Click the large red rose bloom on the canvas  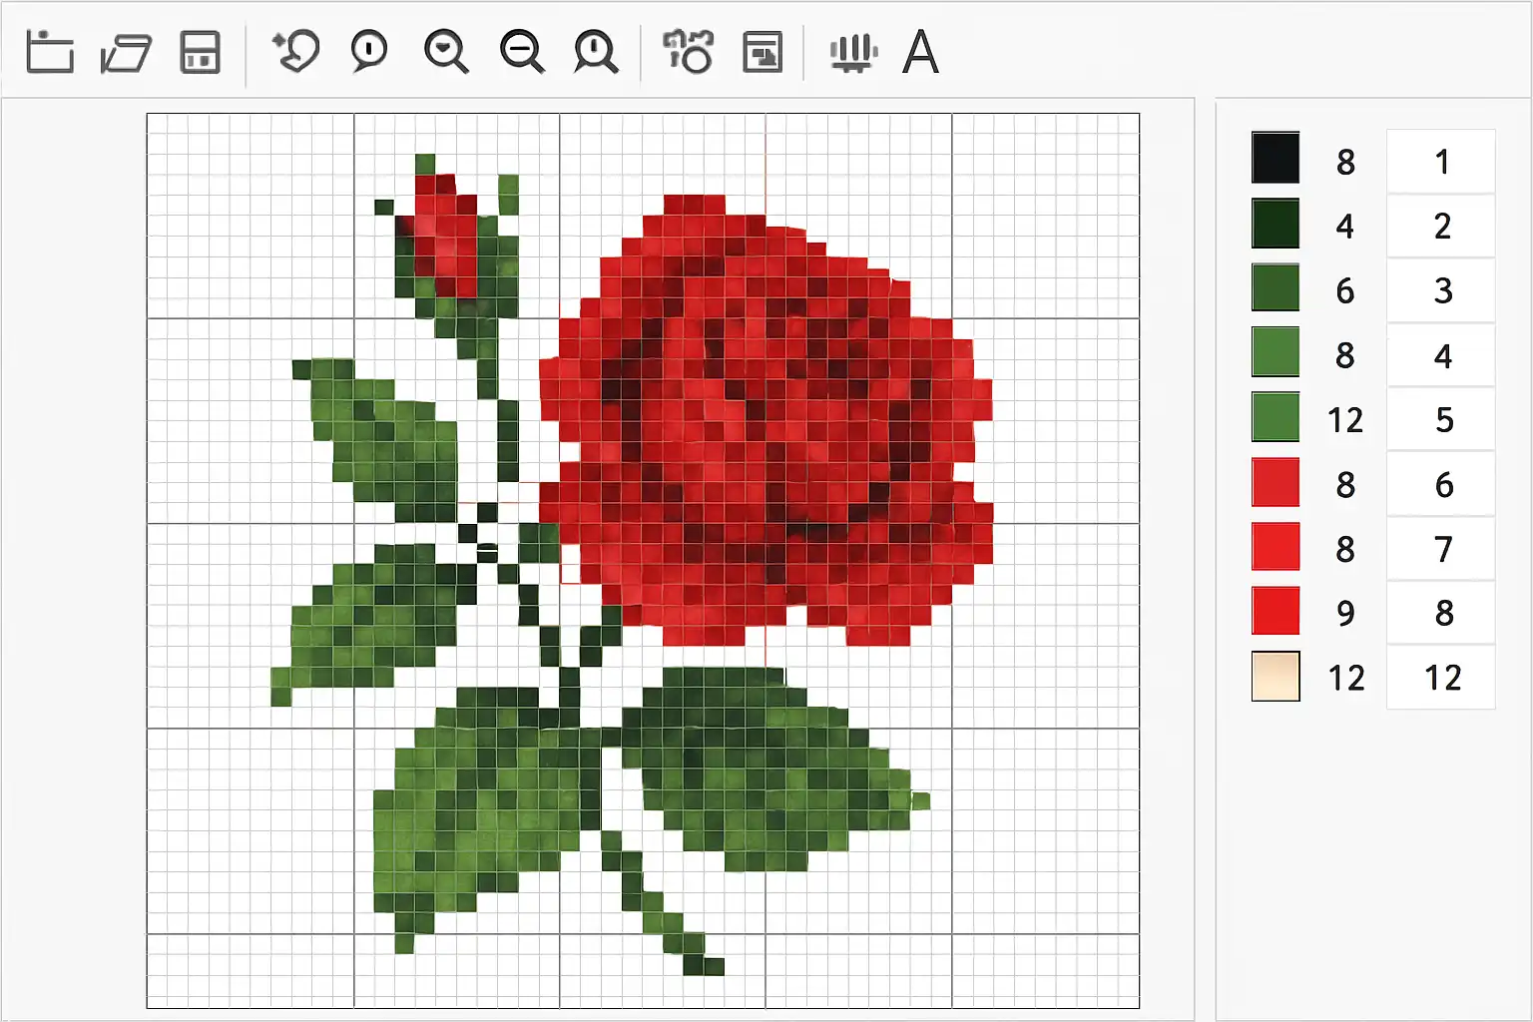(x=766, y=419)
